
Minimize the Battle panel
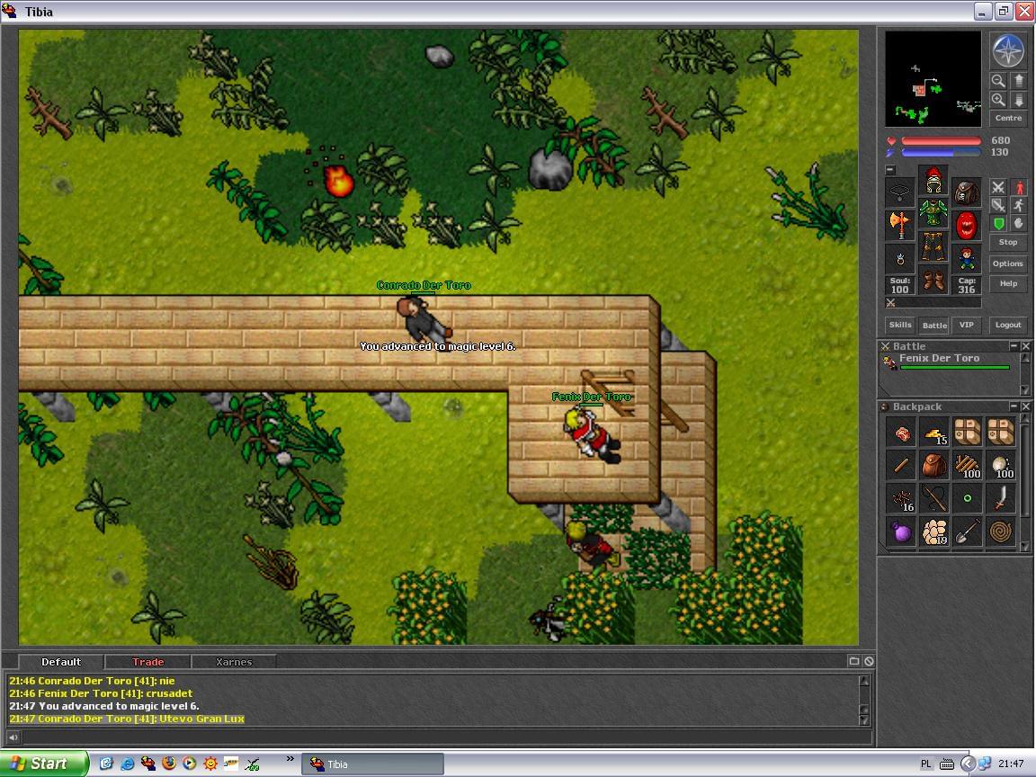pos(1014,345)
